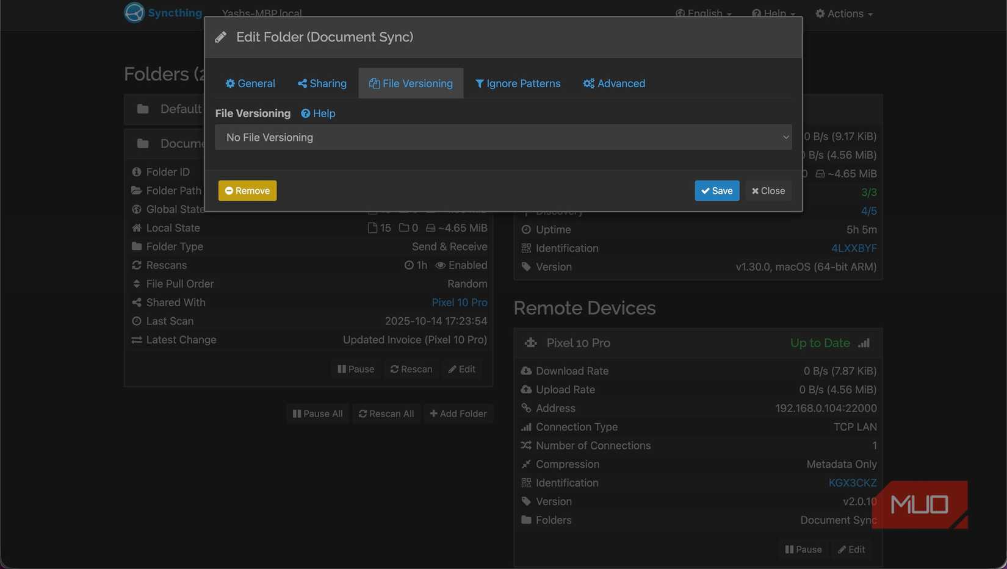Switch to Ignore Patterns tab
This screenshot has height=569, width=1007.
coord(518,84)
